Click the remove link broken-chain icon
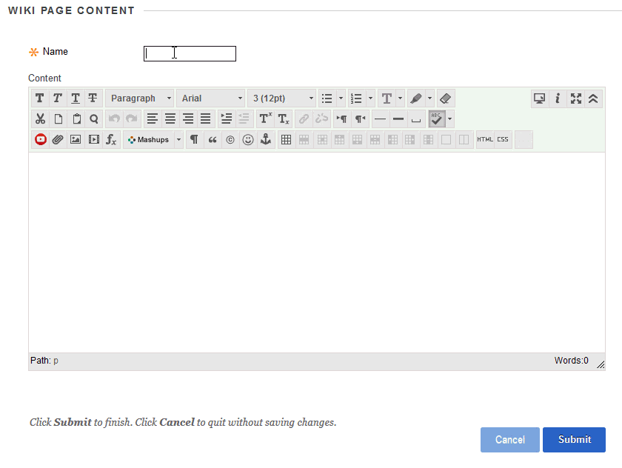 click(x=321, y=118)
